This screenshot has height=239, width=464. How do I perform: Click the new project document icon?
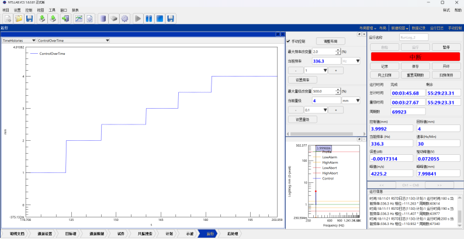7,19
